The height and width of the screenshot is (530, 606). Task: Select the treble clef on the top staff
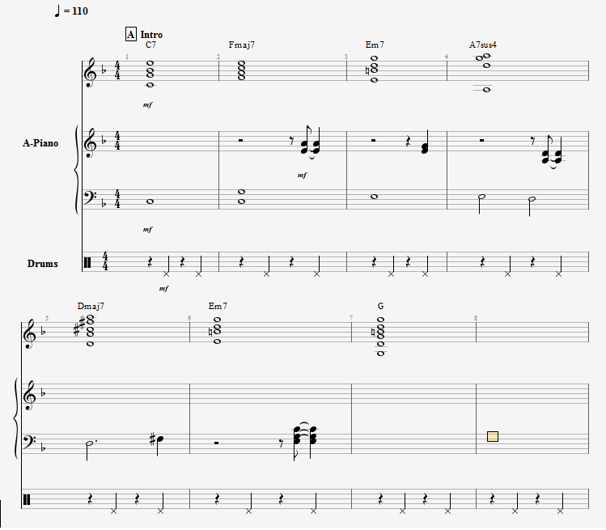91,72
